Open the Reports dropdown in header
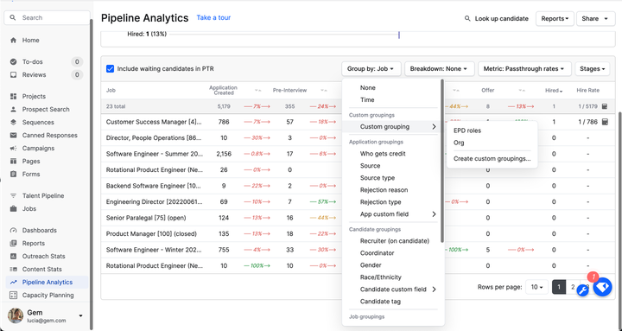This screenshot has height=331, width=622. (555, 19)
